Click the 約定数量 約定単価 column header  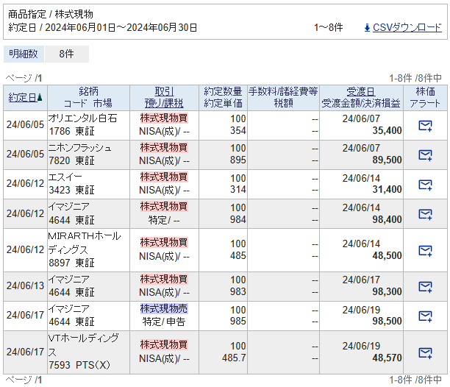[223, 98]
